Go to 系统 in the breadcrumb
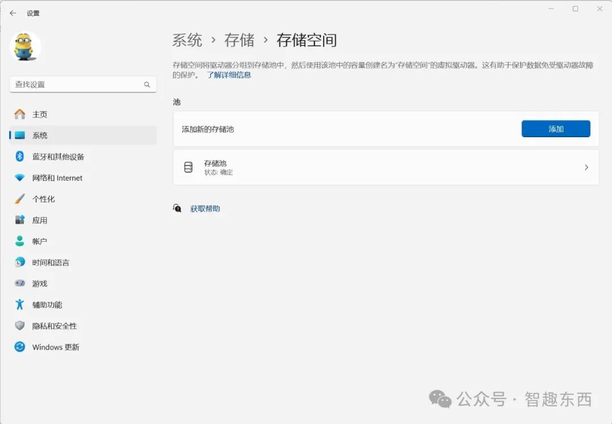612x424 pixels. (187, 40)
